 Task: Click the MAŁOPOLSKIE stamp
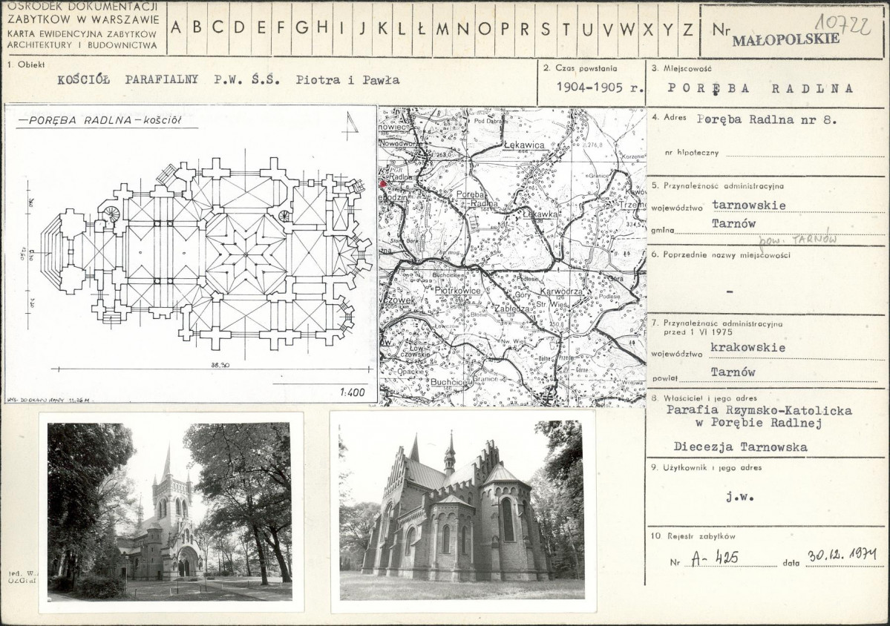click(x=785, y=39)
